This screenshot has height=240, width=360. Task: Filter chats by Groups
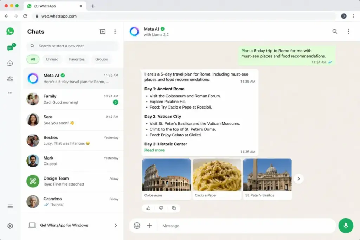[102, 59]
